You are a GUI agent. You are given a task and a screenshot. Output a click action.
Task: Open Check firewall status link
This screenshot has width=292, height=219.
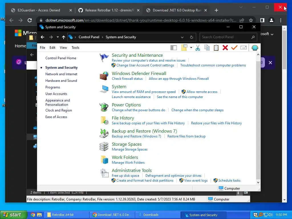(127, 79)
